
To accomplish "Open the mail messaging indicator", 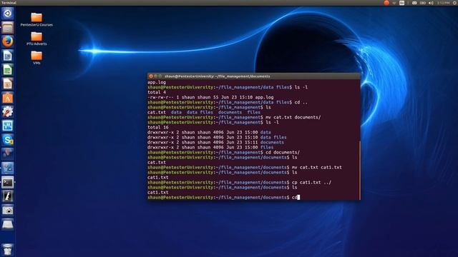I will tap(414, 3).
